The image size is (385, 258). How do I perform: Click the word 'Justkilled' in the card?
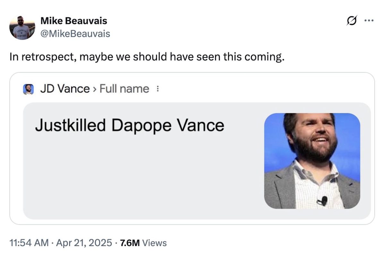70,125
